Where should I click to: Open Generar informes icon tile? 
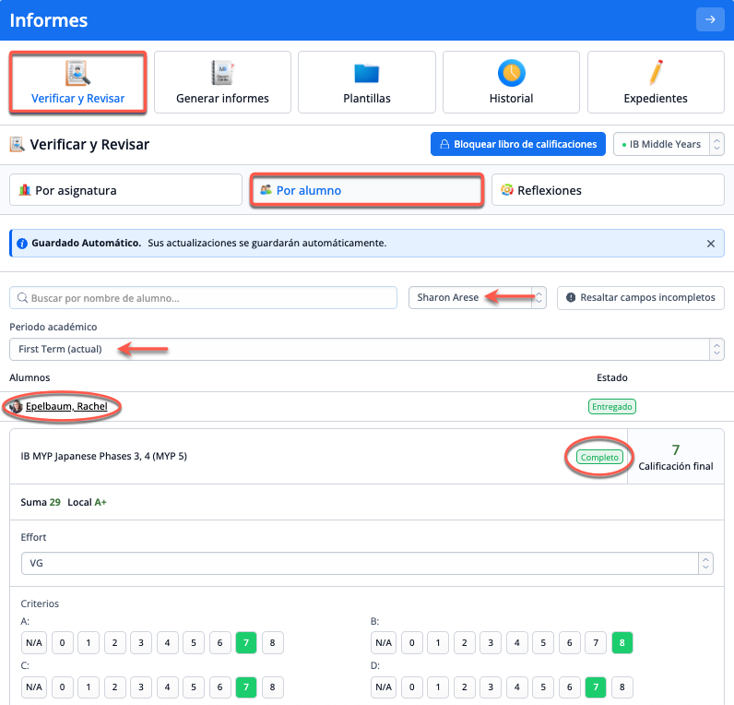222,73
